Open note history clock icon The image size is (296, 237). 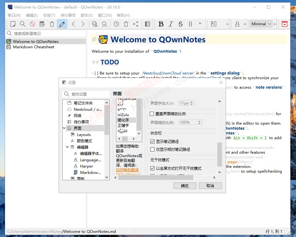click(x=116, y=24)
